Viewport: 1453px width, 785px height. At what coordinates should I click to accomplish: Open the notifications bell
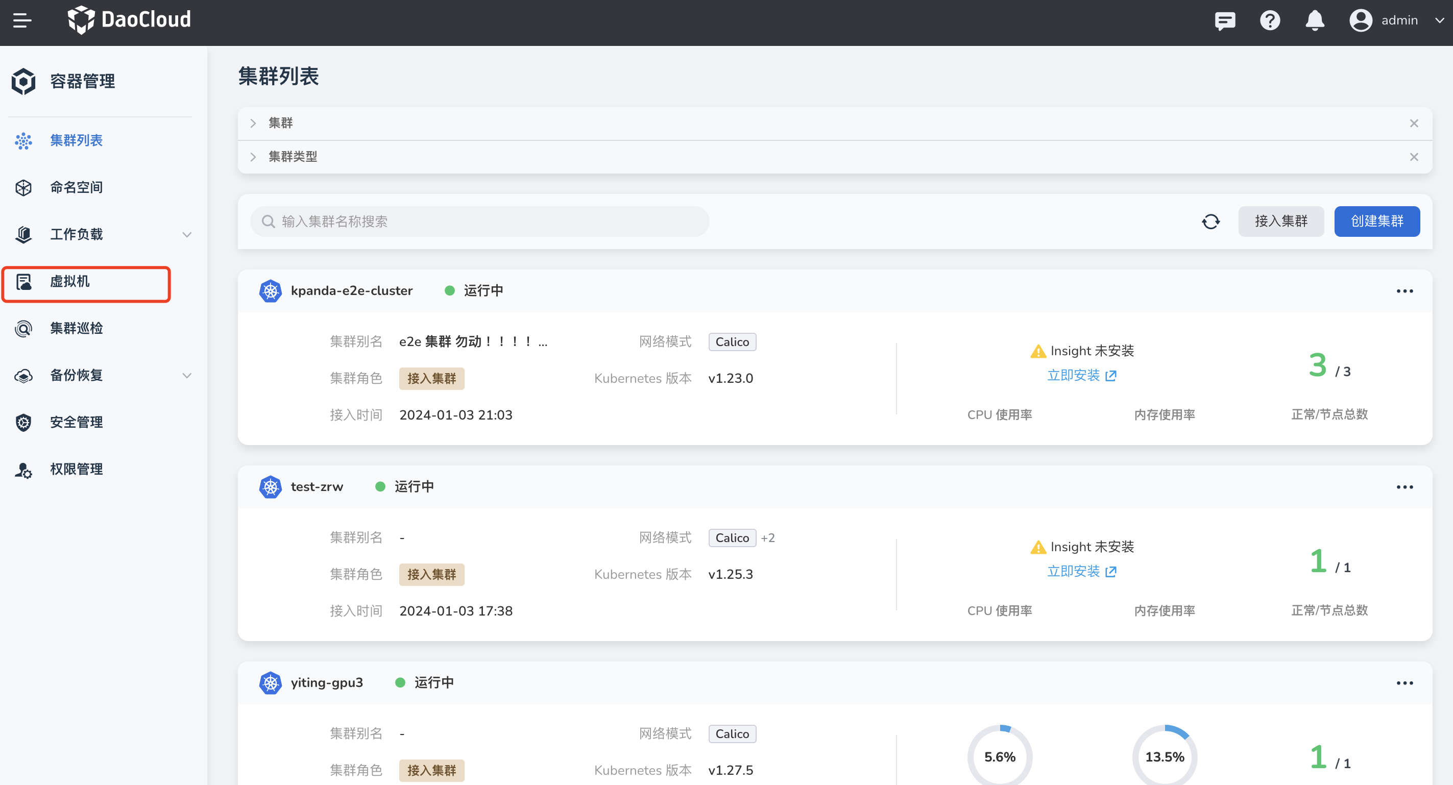[1314, 21]
